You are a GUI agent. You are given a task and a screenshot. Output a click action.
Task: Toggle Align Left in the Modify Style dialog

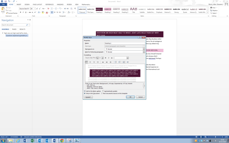tap(86, 62)
